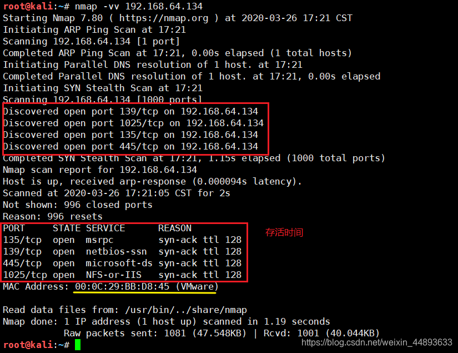Click the 'Rcvd: 1001 (40.044KB)' text
The height and width of the screenshot is (353, 458).
click(321, 334)
